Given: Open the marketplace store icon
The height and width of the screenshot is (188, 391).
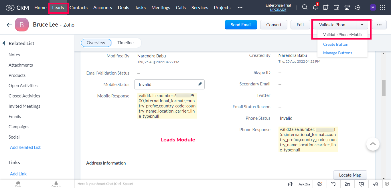Looking at the screenshot, I should [x=347, y=7].
